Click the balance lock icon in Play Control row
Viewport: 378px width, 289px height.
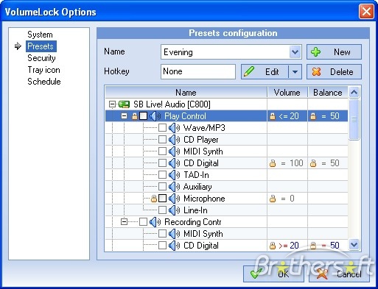313,116
